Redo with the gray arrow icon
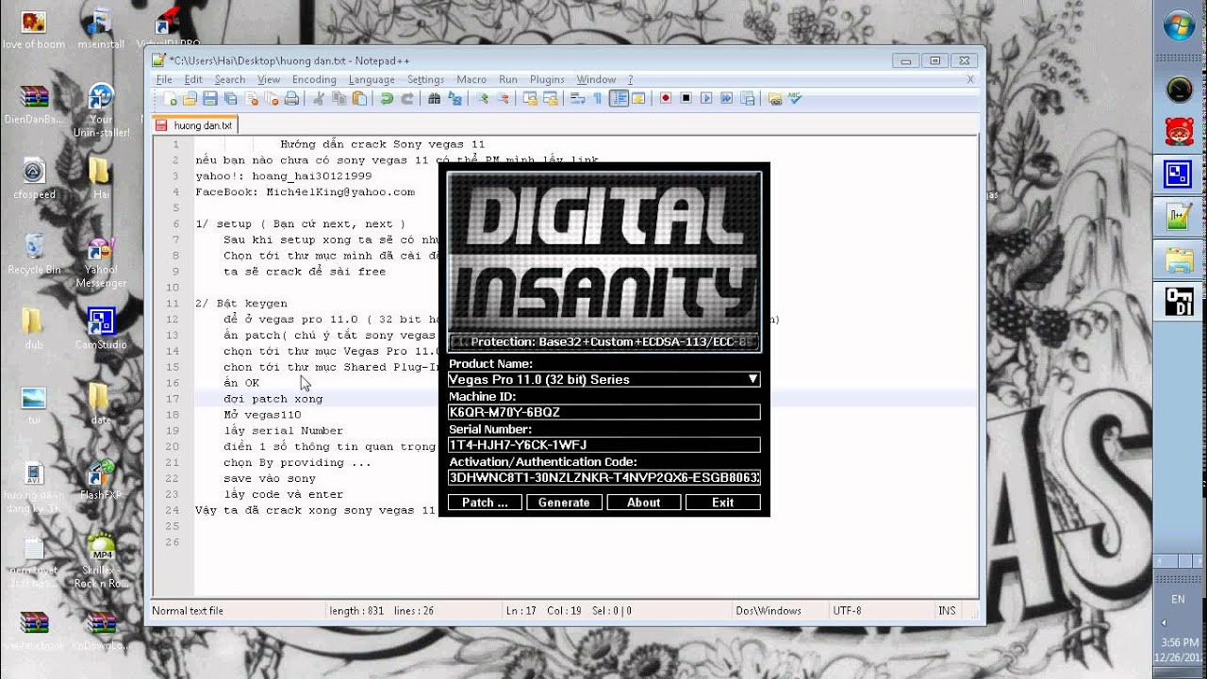This screenshot has width=1207, height=679. (407, 98)
